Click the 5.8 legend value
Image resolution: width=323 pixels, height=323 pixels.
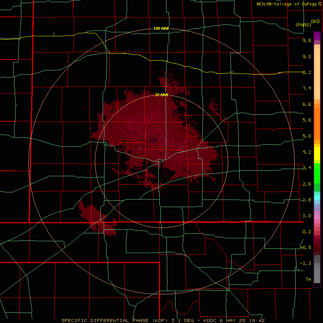pos(307,120)
